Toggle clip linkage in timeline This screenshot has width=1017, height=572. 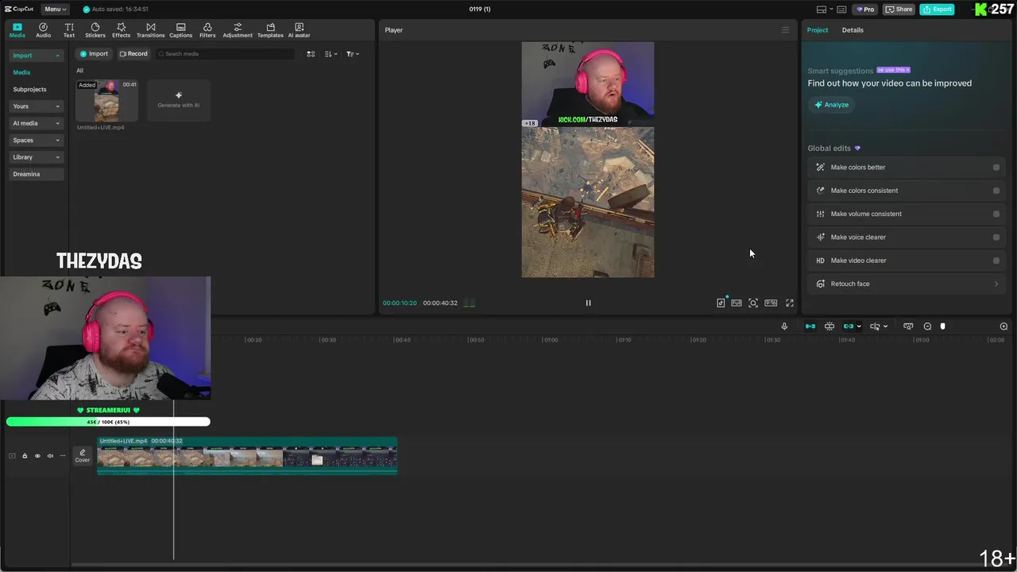tap(849, 327)
